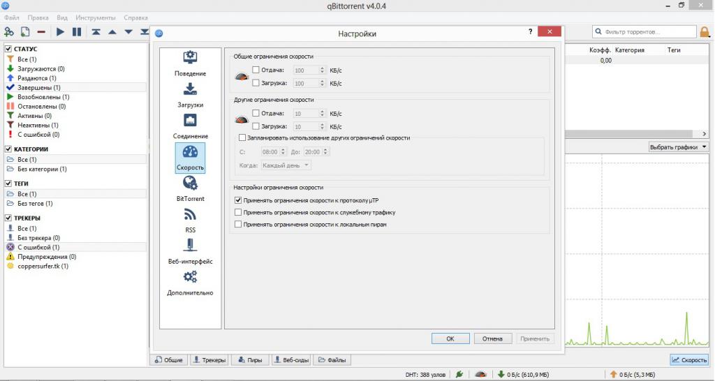
Task: Enable global Загрузка limit checkbox
Action: point(256,83)
